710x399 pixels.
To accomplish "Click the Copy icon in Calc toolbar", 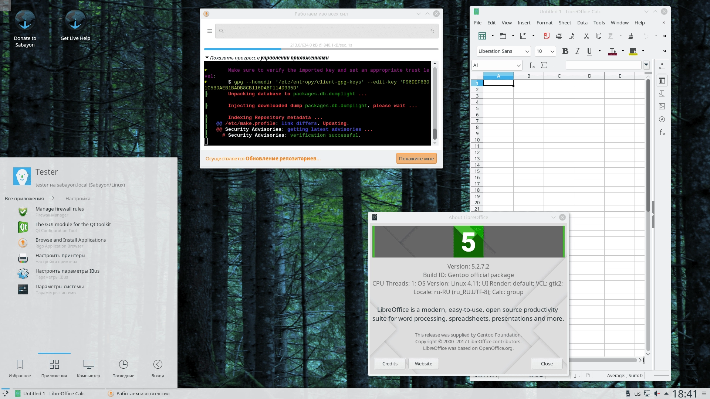I will pos(598,36).
